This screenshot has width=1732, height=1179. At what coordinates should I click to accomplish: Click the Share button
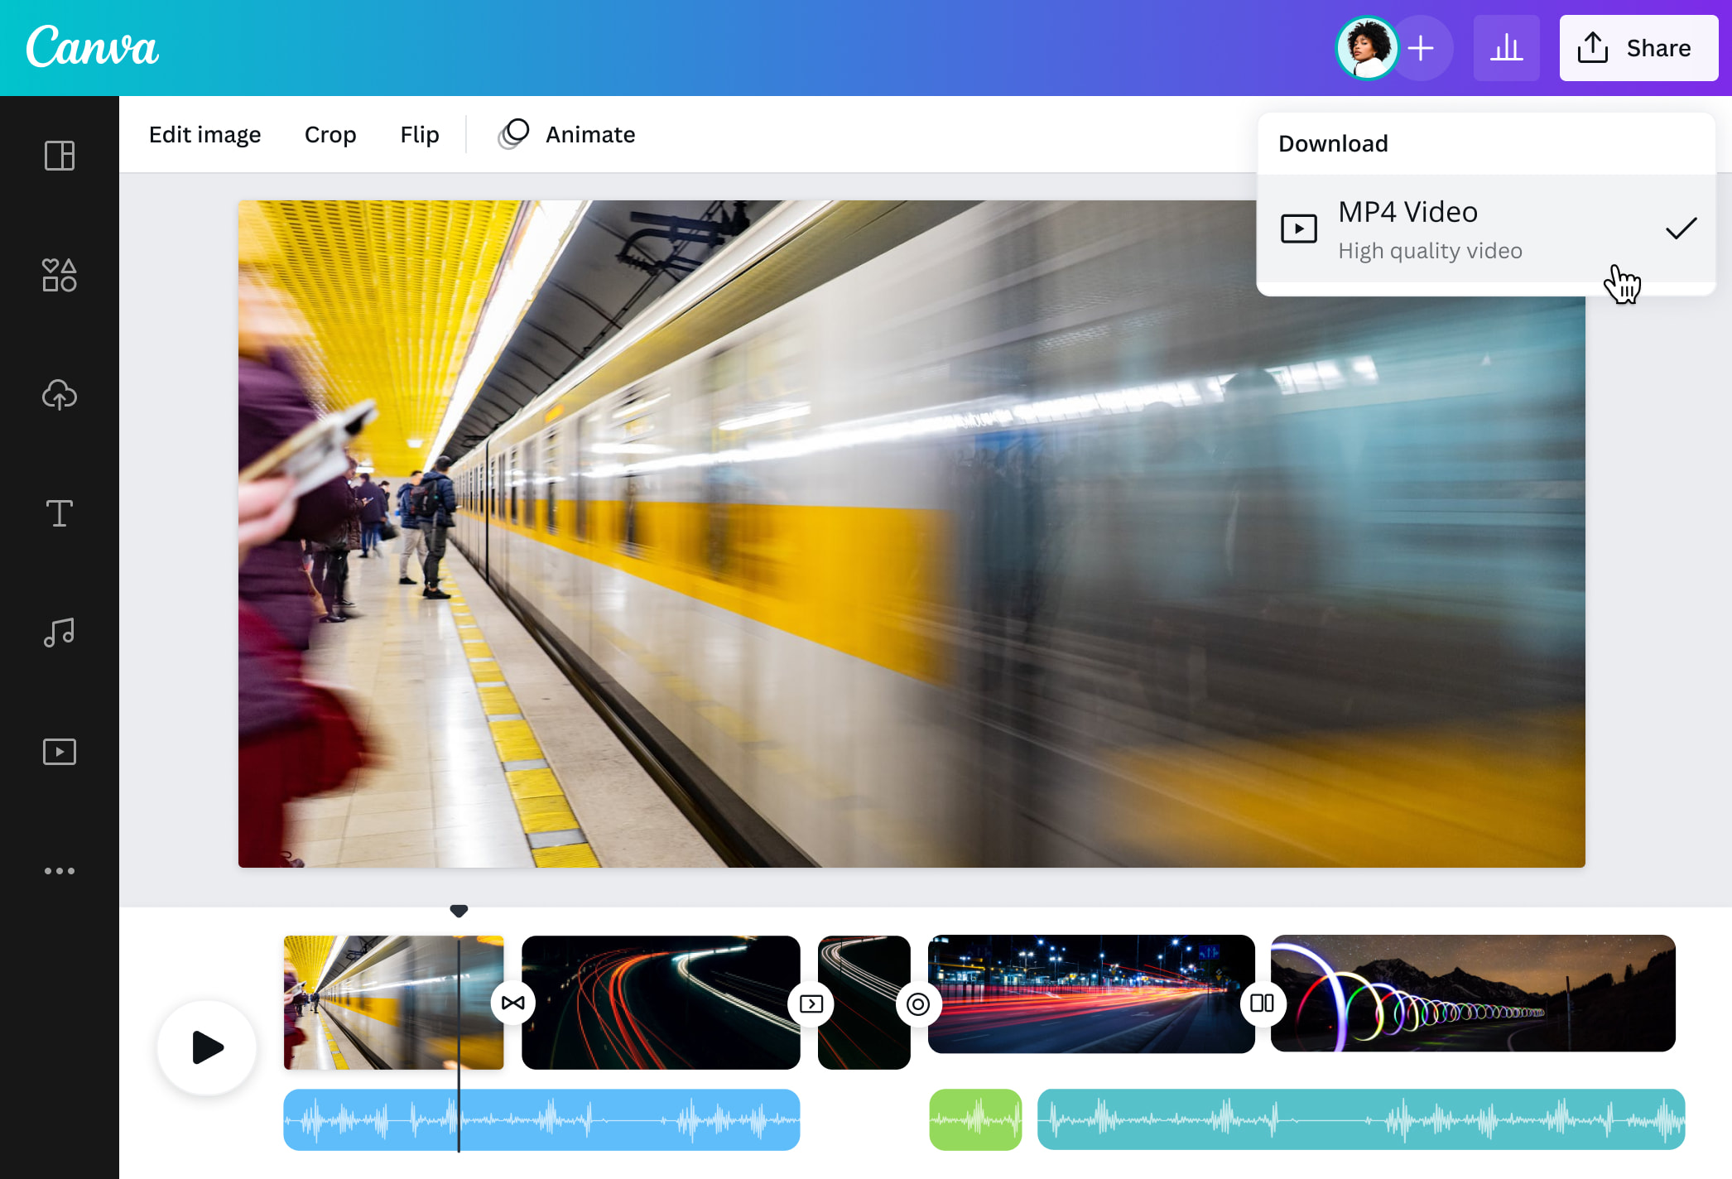[1638, 48]
